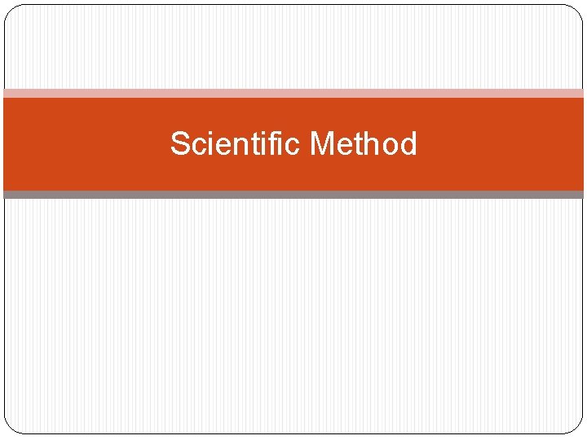Click the "Scientific Method" slide title
Image resolution: width=587 pixels, height=440 pixels.
293,144
